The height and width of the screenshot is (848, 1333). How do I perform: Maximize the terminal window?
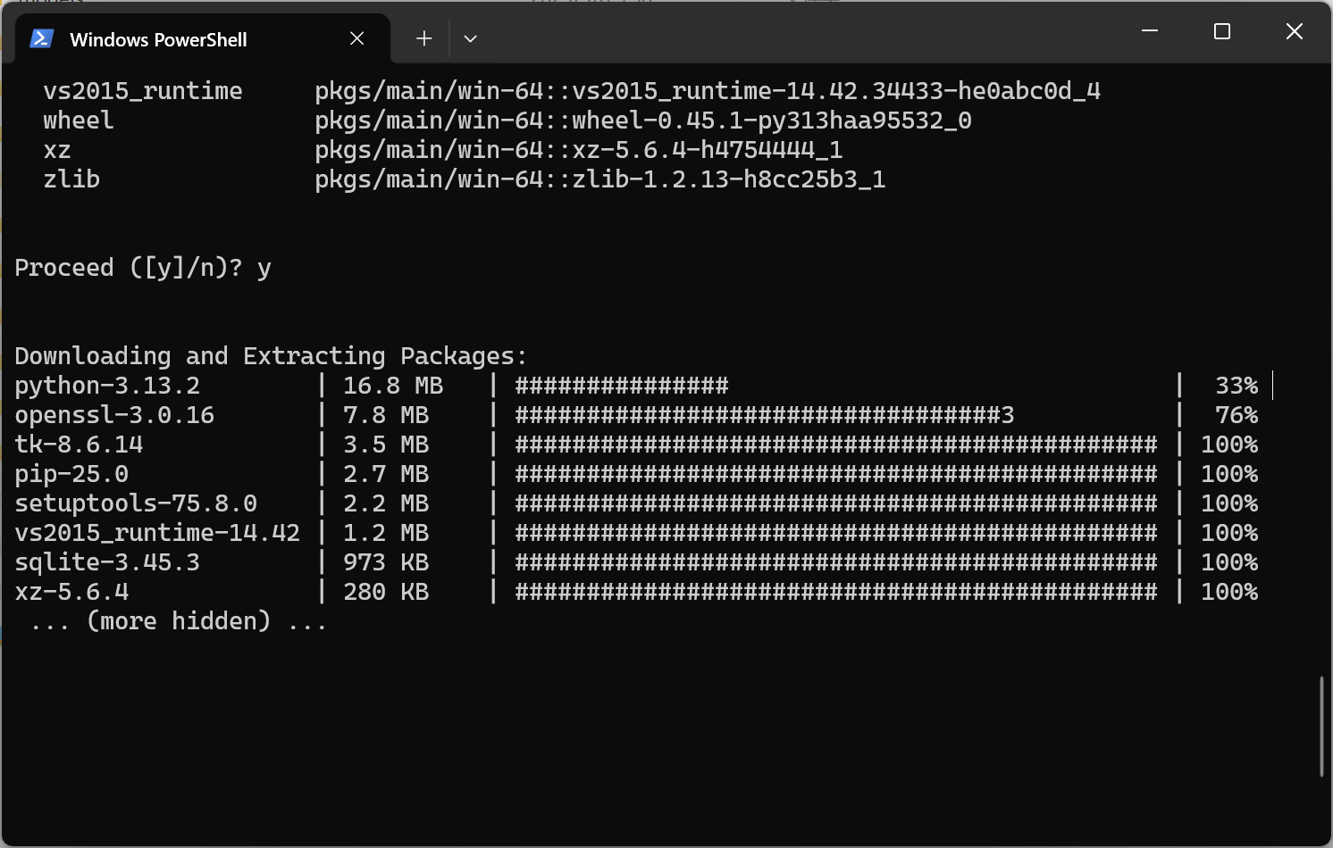[x=1222, y=31]
